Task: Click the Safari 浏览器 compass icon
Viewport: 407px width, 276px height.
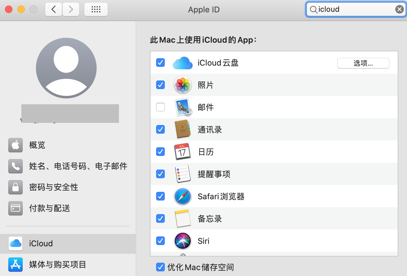Action: click(182, 196)
